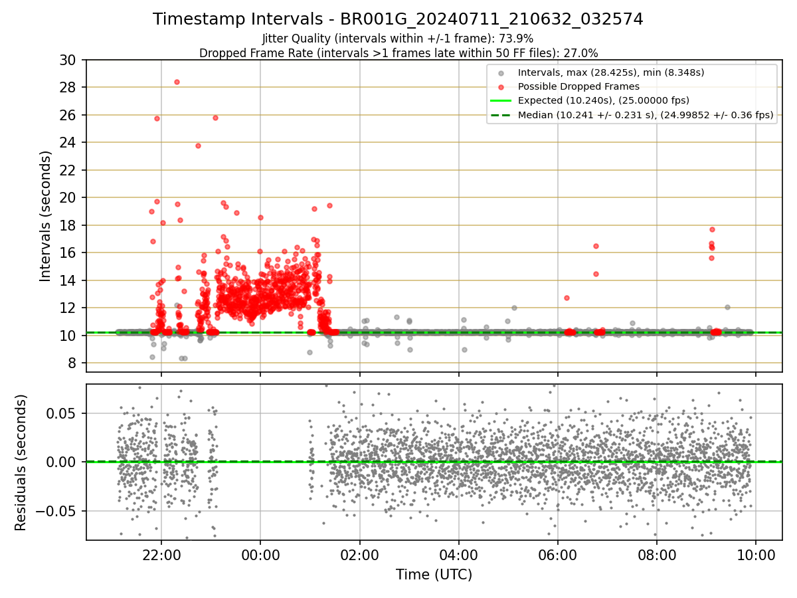Click the 'Residuals (seconds)' y-axis label
This screenshot has height=598, width=797.
tap(21, 462)
